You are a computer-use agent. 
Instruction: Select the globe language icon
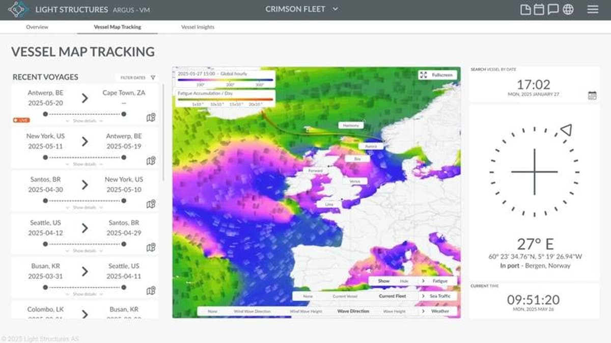click(x=568, y=9)
